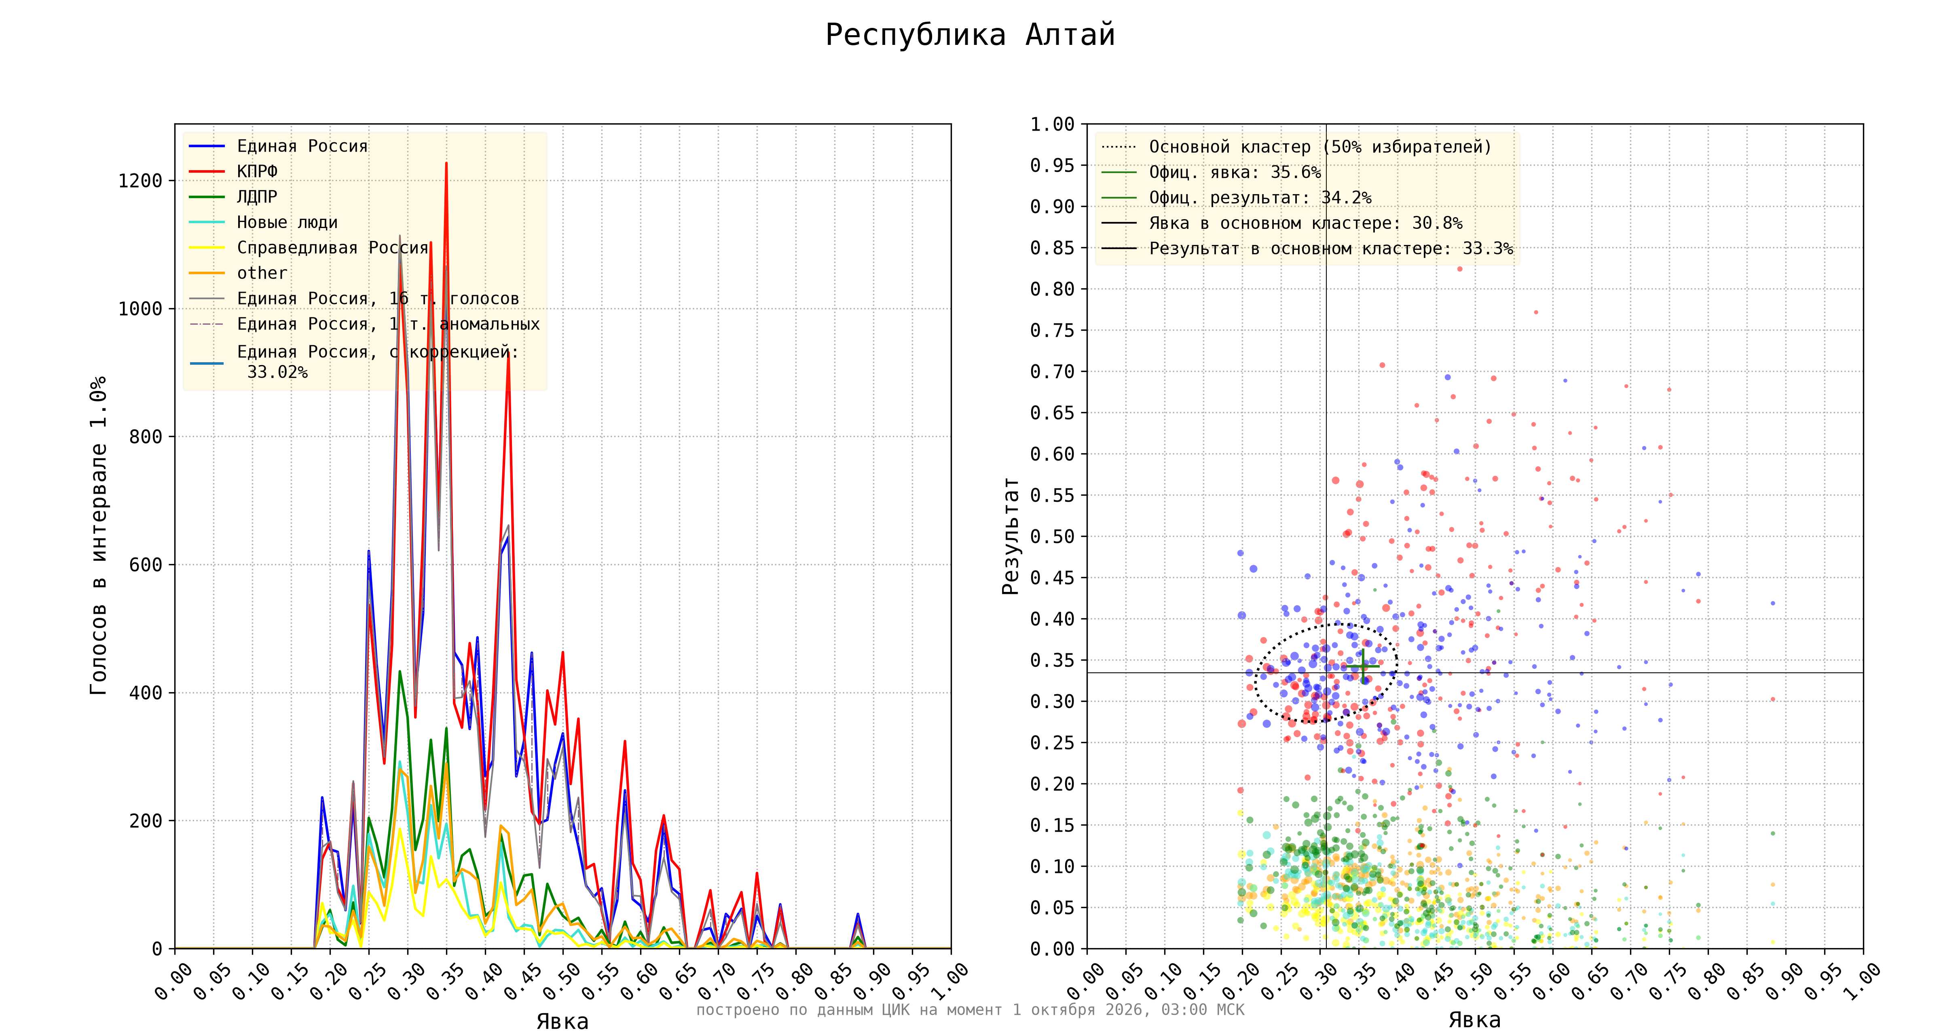The height and width of the screenshot is (1031, 1941).
Task: Click the scatter y-axis tick "0.50"
Action: (x=1053, y=537)
